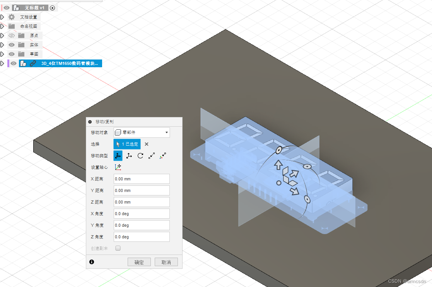Click the right rotation handle on the manipulator
Screen dimensions: 432x287
pyautogui.click(x=307, y=166)
